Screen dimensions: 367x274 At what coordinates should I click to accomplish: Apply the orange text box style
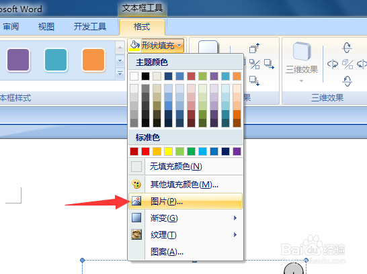click(x=93, y=60)
